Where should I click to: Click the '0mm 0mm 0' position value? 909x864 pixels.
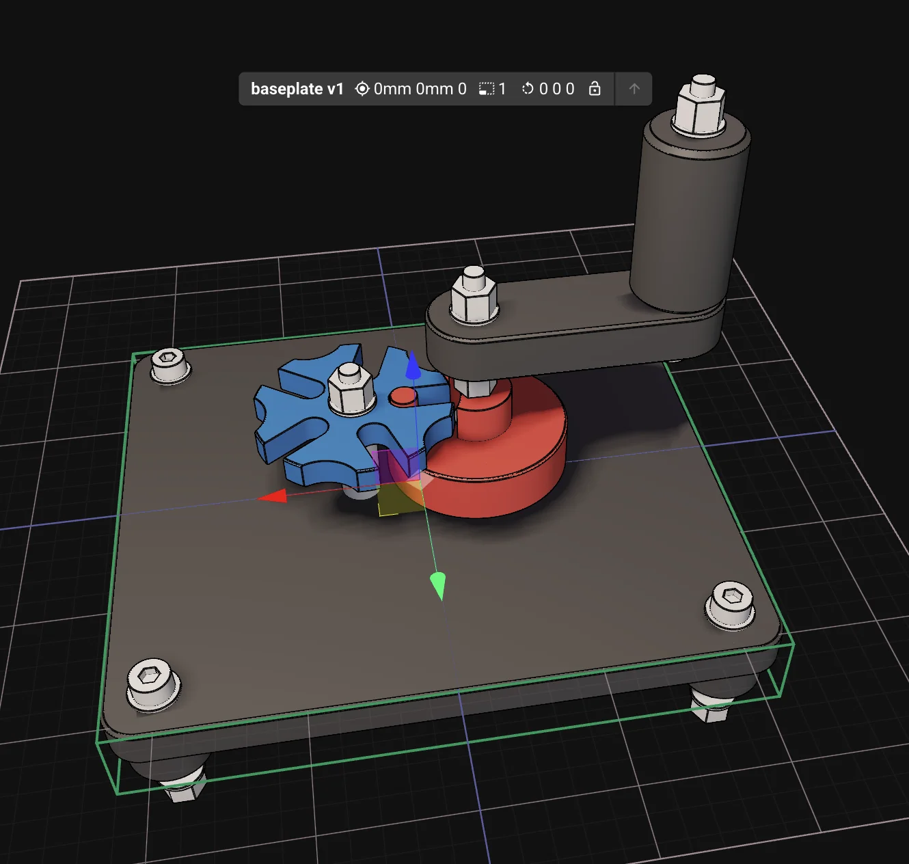pyautogui.click(x=420, y=89)
